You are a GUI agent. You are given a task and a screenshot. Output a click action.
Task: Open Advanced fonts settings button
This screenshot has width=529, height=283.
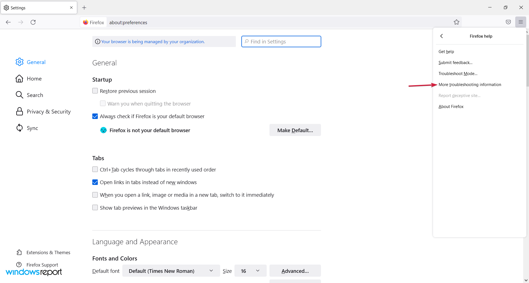point(295,271)
